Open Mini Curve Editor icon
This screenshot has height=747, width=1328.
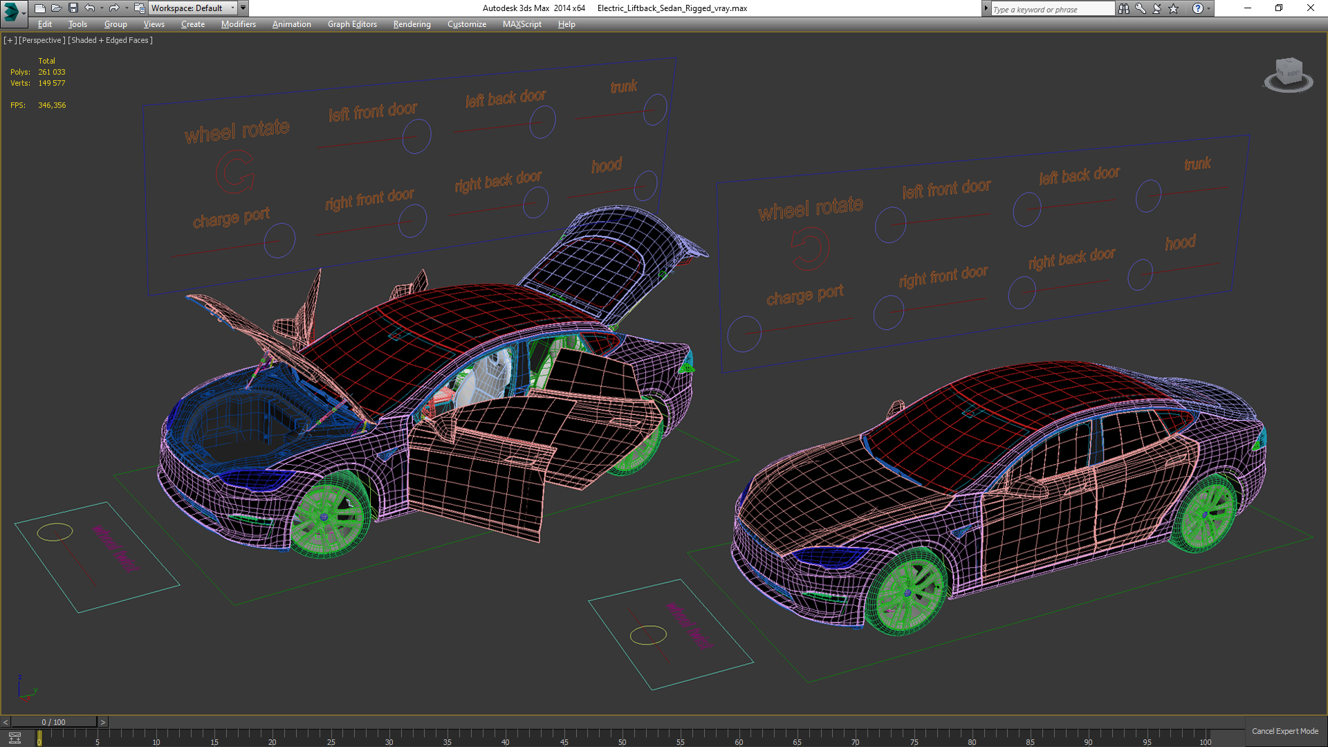[x=15, y=738]
